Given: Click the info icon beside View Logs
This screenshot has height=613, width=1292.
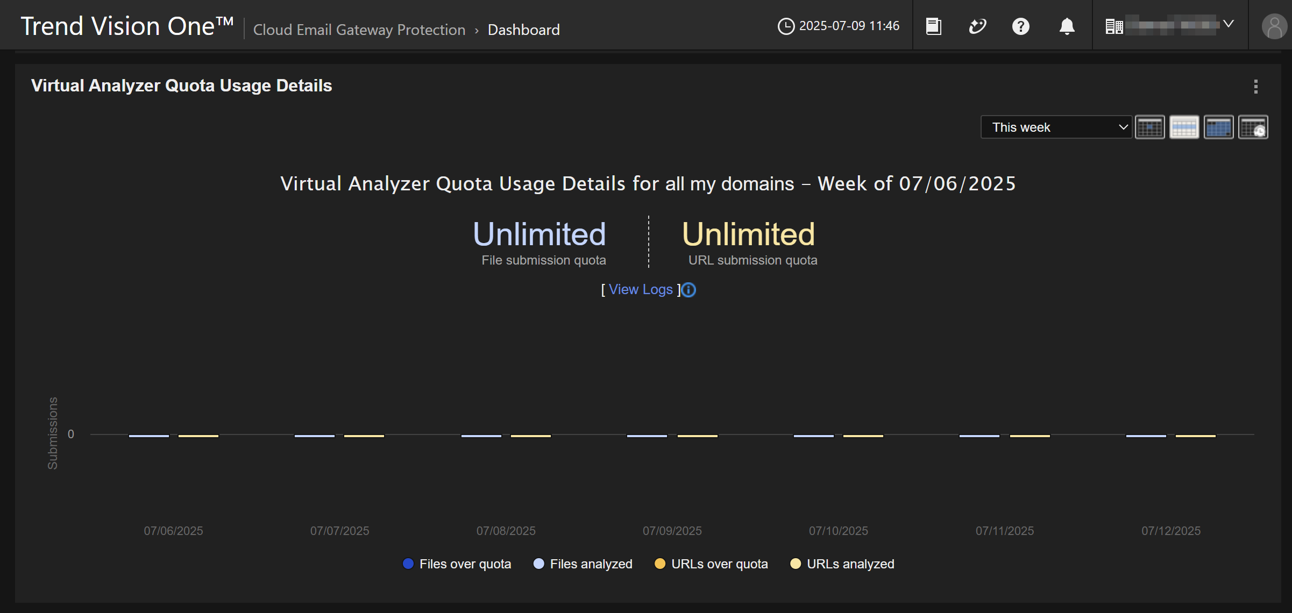Looking at the screenshot, I should [x=688, y=290].
